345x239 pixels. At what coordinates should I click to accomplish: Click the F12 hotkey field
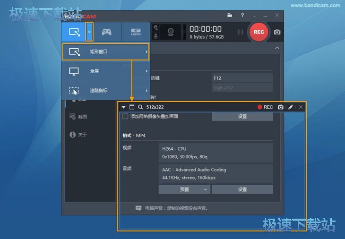pyautogui.click(x=242, y=78)
